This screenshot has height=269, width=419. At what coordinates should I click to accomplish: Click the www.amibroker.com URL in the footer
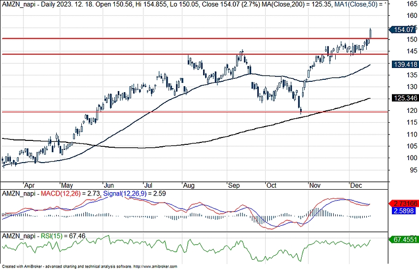[155, 267]
